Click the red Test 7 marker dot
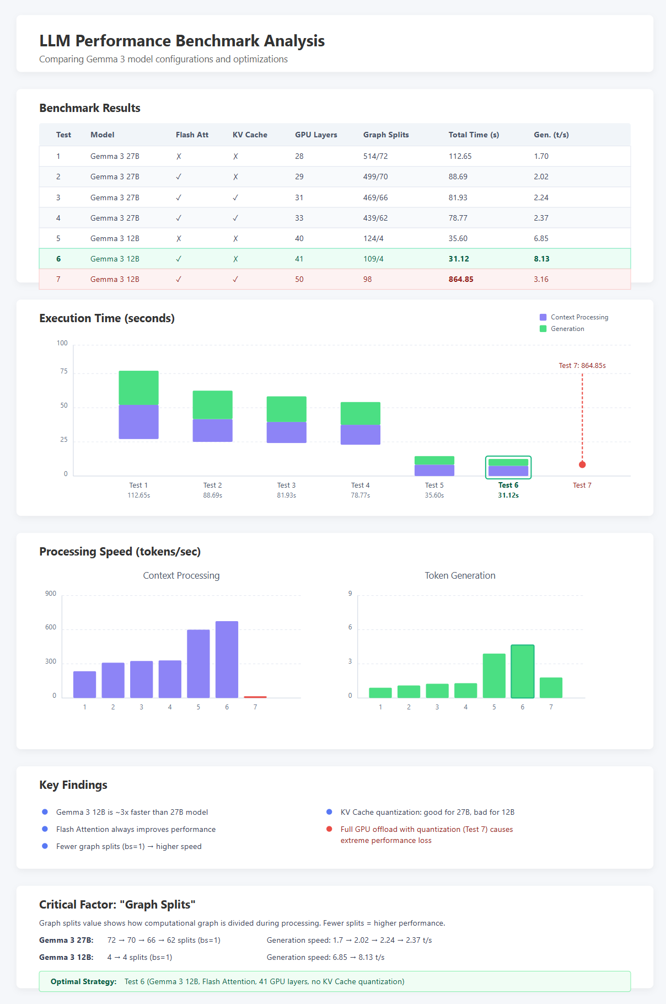 582,464
